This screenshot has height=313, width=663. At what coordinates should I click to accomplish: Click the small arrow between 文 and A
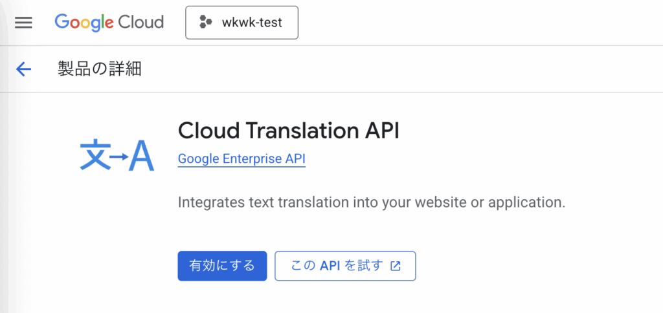(x=119, y=156)
